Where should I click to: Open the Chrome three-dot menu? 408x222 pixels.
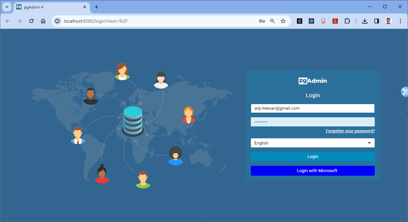pyautogui.click(x=400, y=21)
